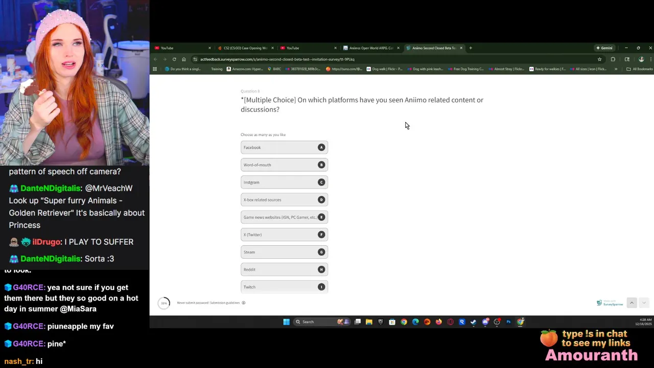This screenshot has width=654, height=368.
Task: Click the browser forward arrow
Action: (165, 59)
